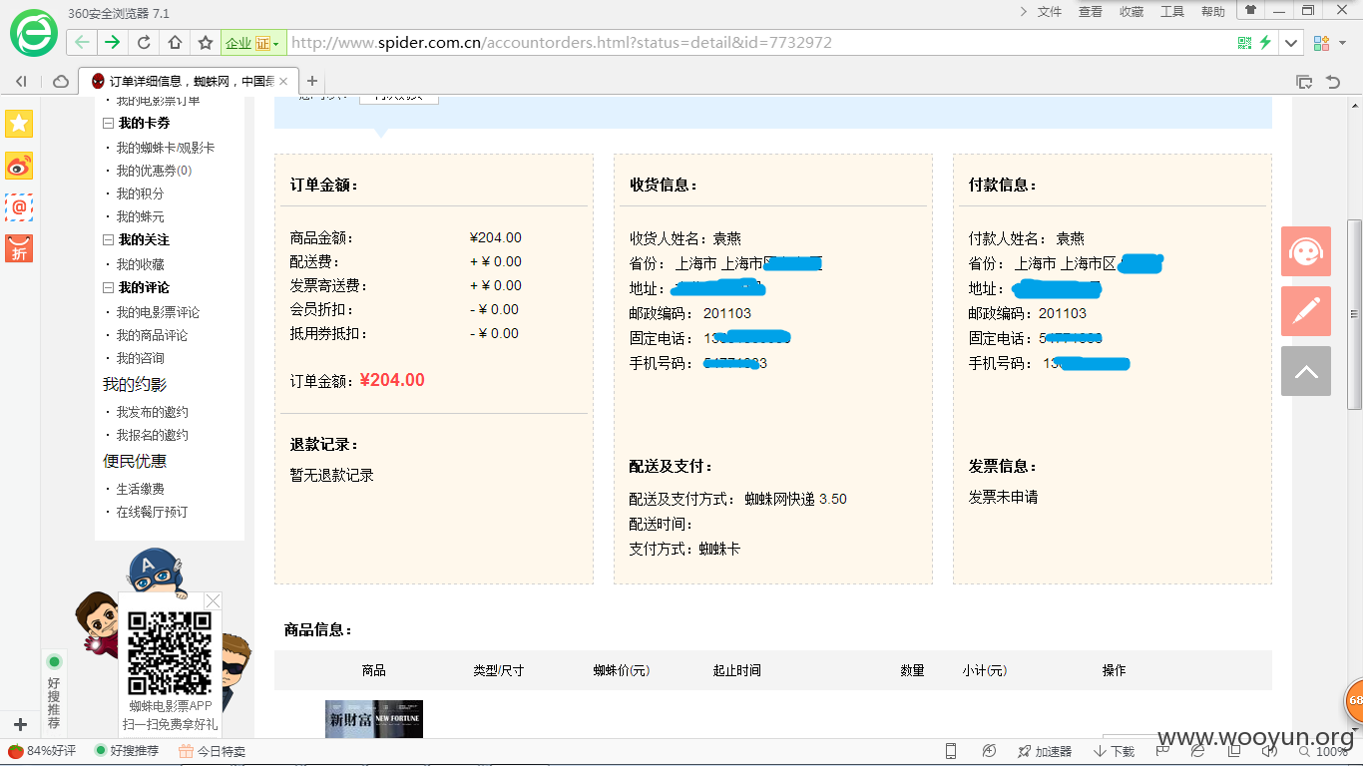The height and width of the screenshot is (766, 1363).
Task: Open the discount 折 sidebar icon
Action: click(19, 248)
